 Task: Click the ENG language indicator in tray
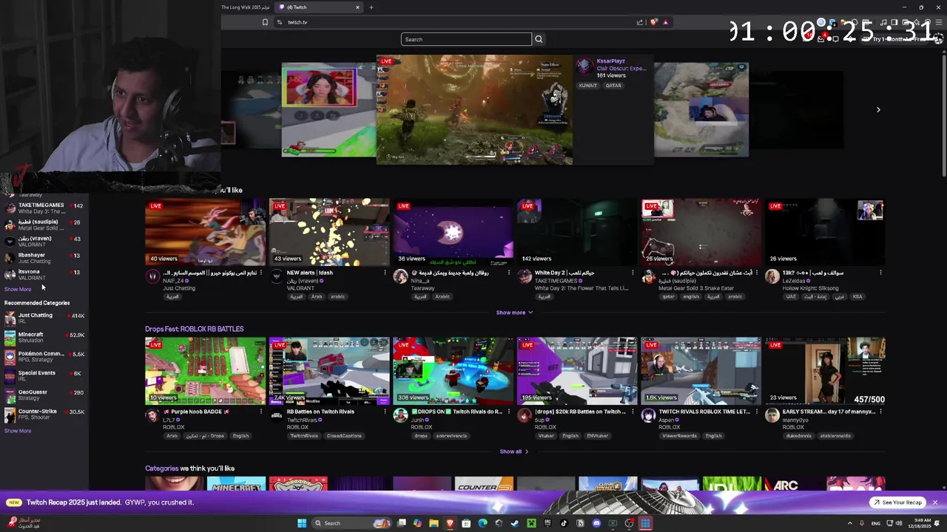876,523
